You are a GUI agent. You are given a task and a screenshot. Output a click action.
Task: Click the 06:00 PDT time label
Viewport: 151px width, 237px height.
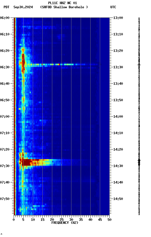tap(5, 18)
